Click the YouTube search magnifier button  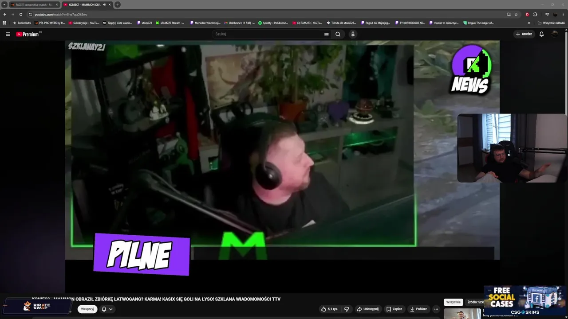click(338, 34)
